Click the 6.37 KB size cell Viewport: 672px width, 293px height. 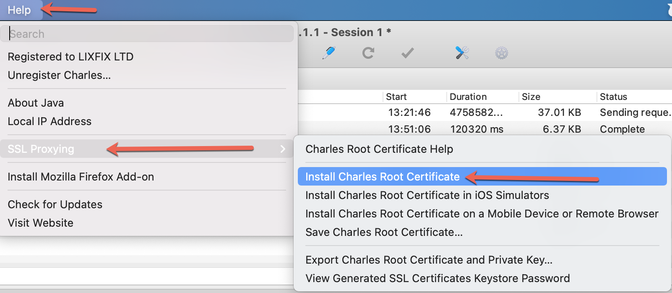click(x=562, y=129)
